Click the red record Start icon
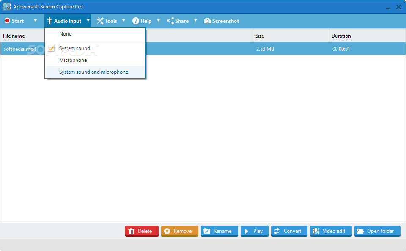The image size is (406, 251). (x=7, y=21)
